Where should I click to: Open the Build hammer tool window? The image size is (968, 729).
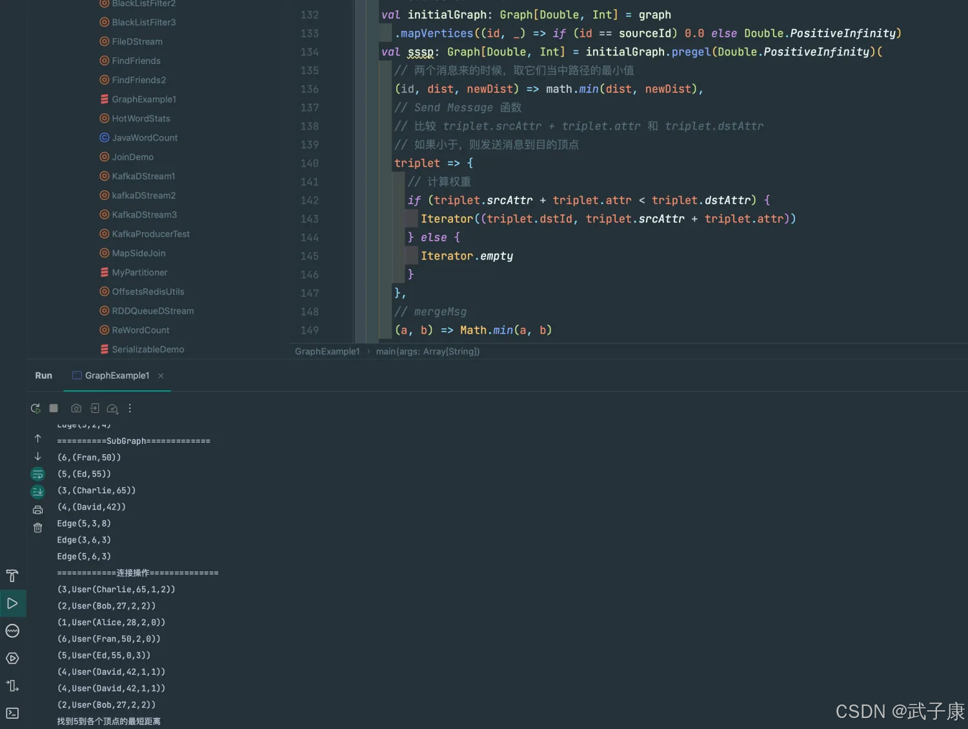coord(12,576)
